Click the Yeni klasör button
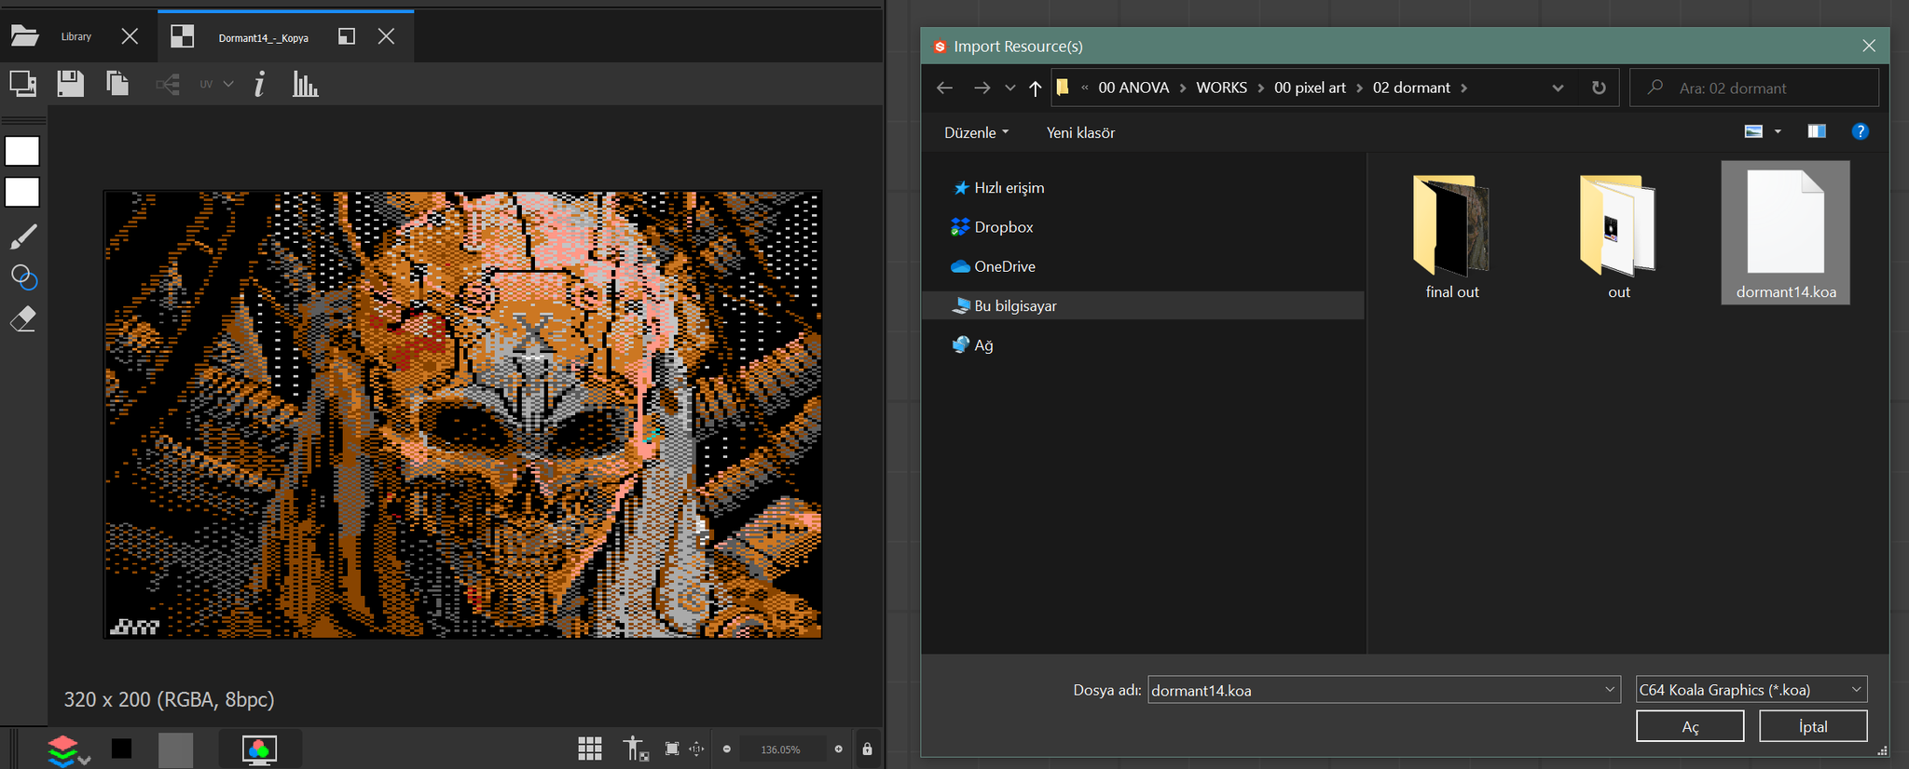Screen dimensions: 1909x769 pos(1080,132)
